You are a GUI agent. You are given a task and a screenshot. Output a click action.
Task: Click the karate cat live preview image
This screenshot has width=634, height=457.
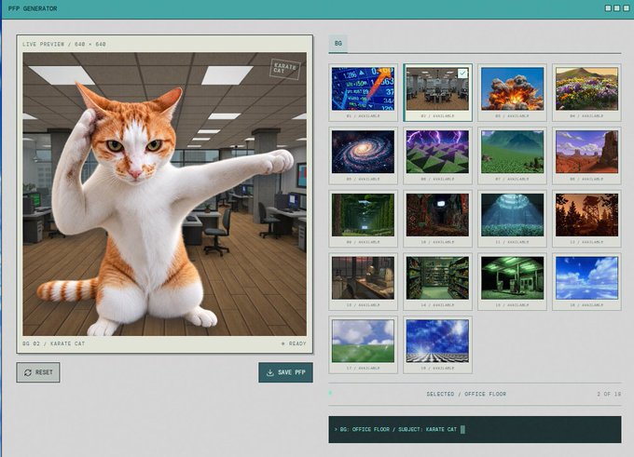pos(165,195)
